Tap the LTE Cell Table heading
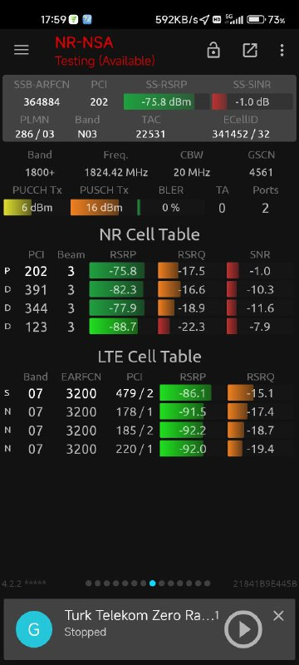The width and height of the screenshot is (299, 665). coord(149,357)
